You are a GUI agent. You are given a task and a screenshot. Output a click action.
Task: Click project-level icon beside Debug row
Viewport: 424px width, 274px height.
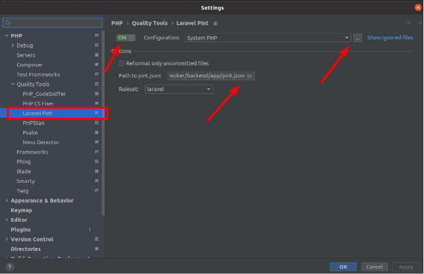[x=96, y=45]
